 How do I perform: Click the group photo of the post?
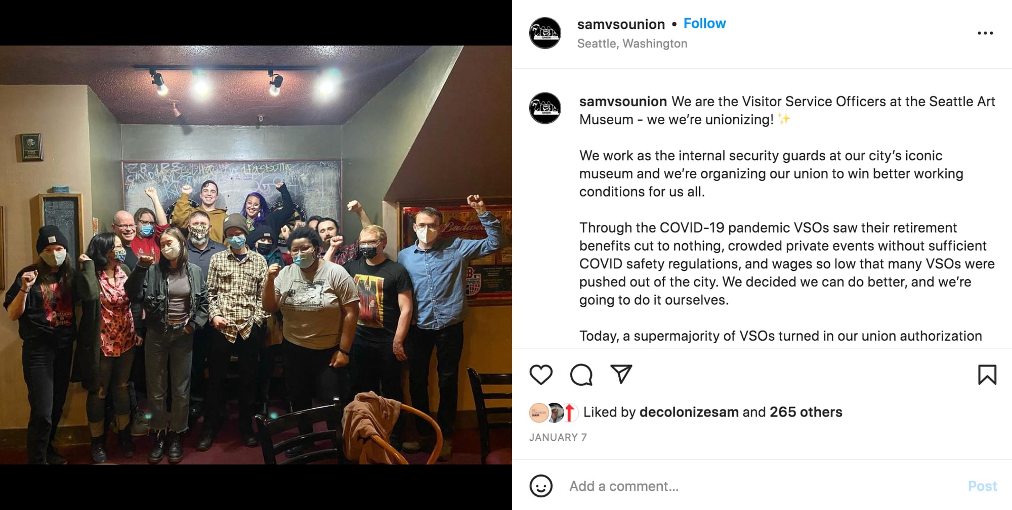tap(256, 255)
